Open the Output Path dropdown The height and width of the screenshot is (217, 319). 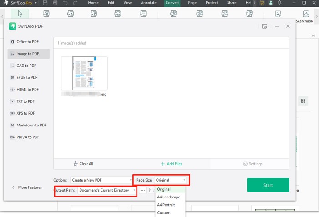(107, 190)
